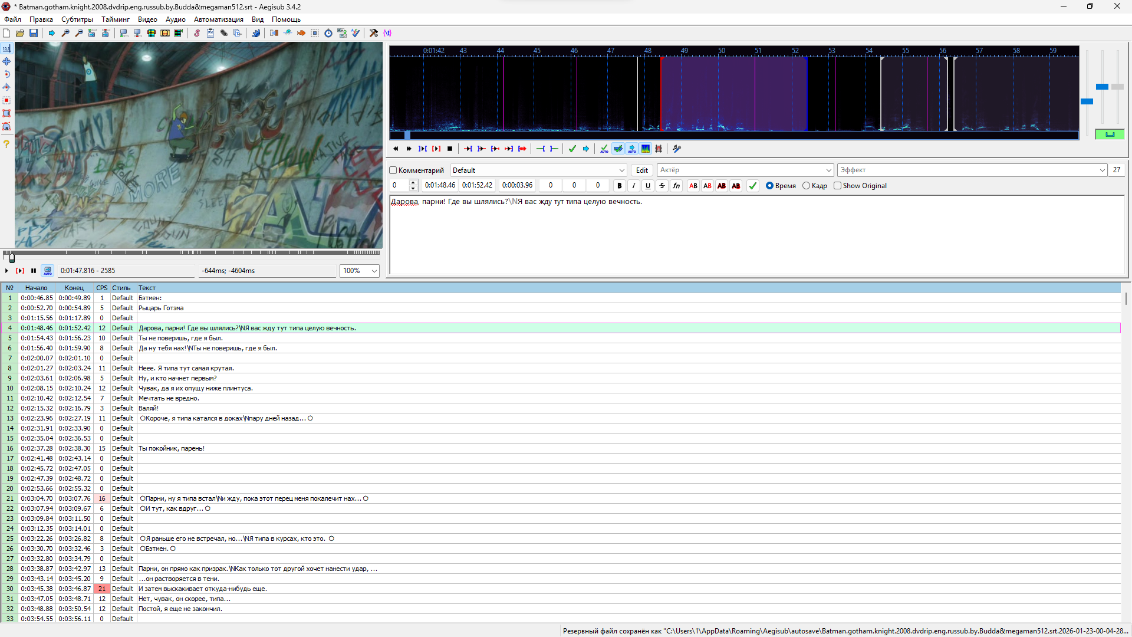Enable the Комментарий checkbox

(x=393, y=170)
